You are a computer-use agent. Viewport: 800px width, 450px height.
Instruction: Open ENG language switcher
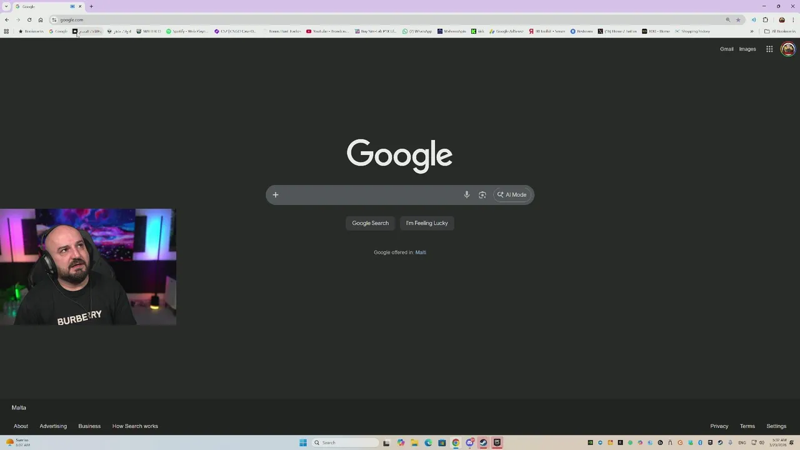click(742, 442)
